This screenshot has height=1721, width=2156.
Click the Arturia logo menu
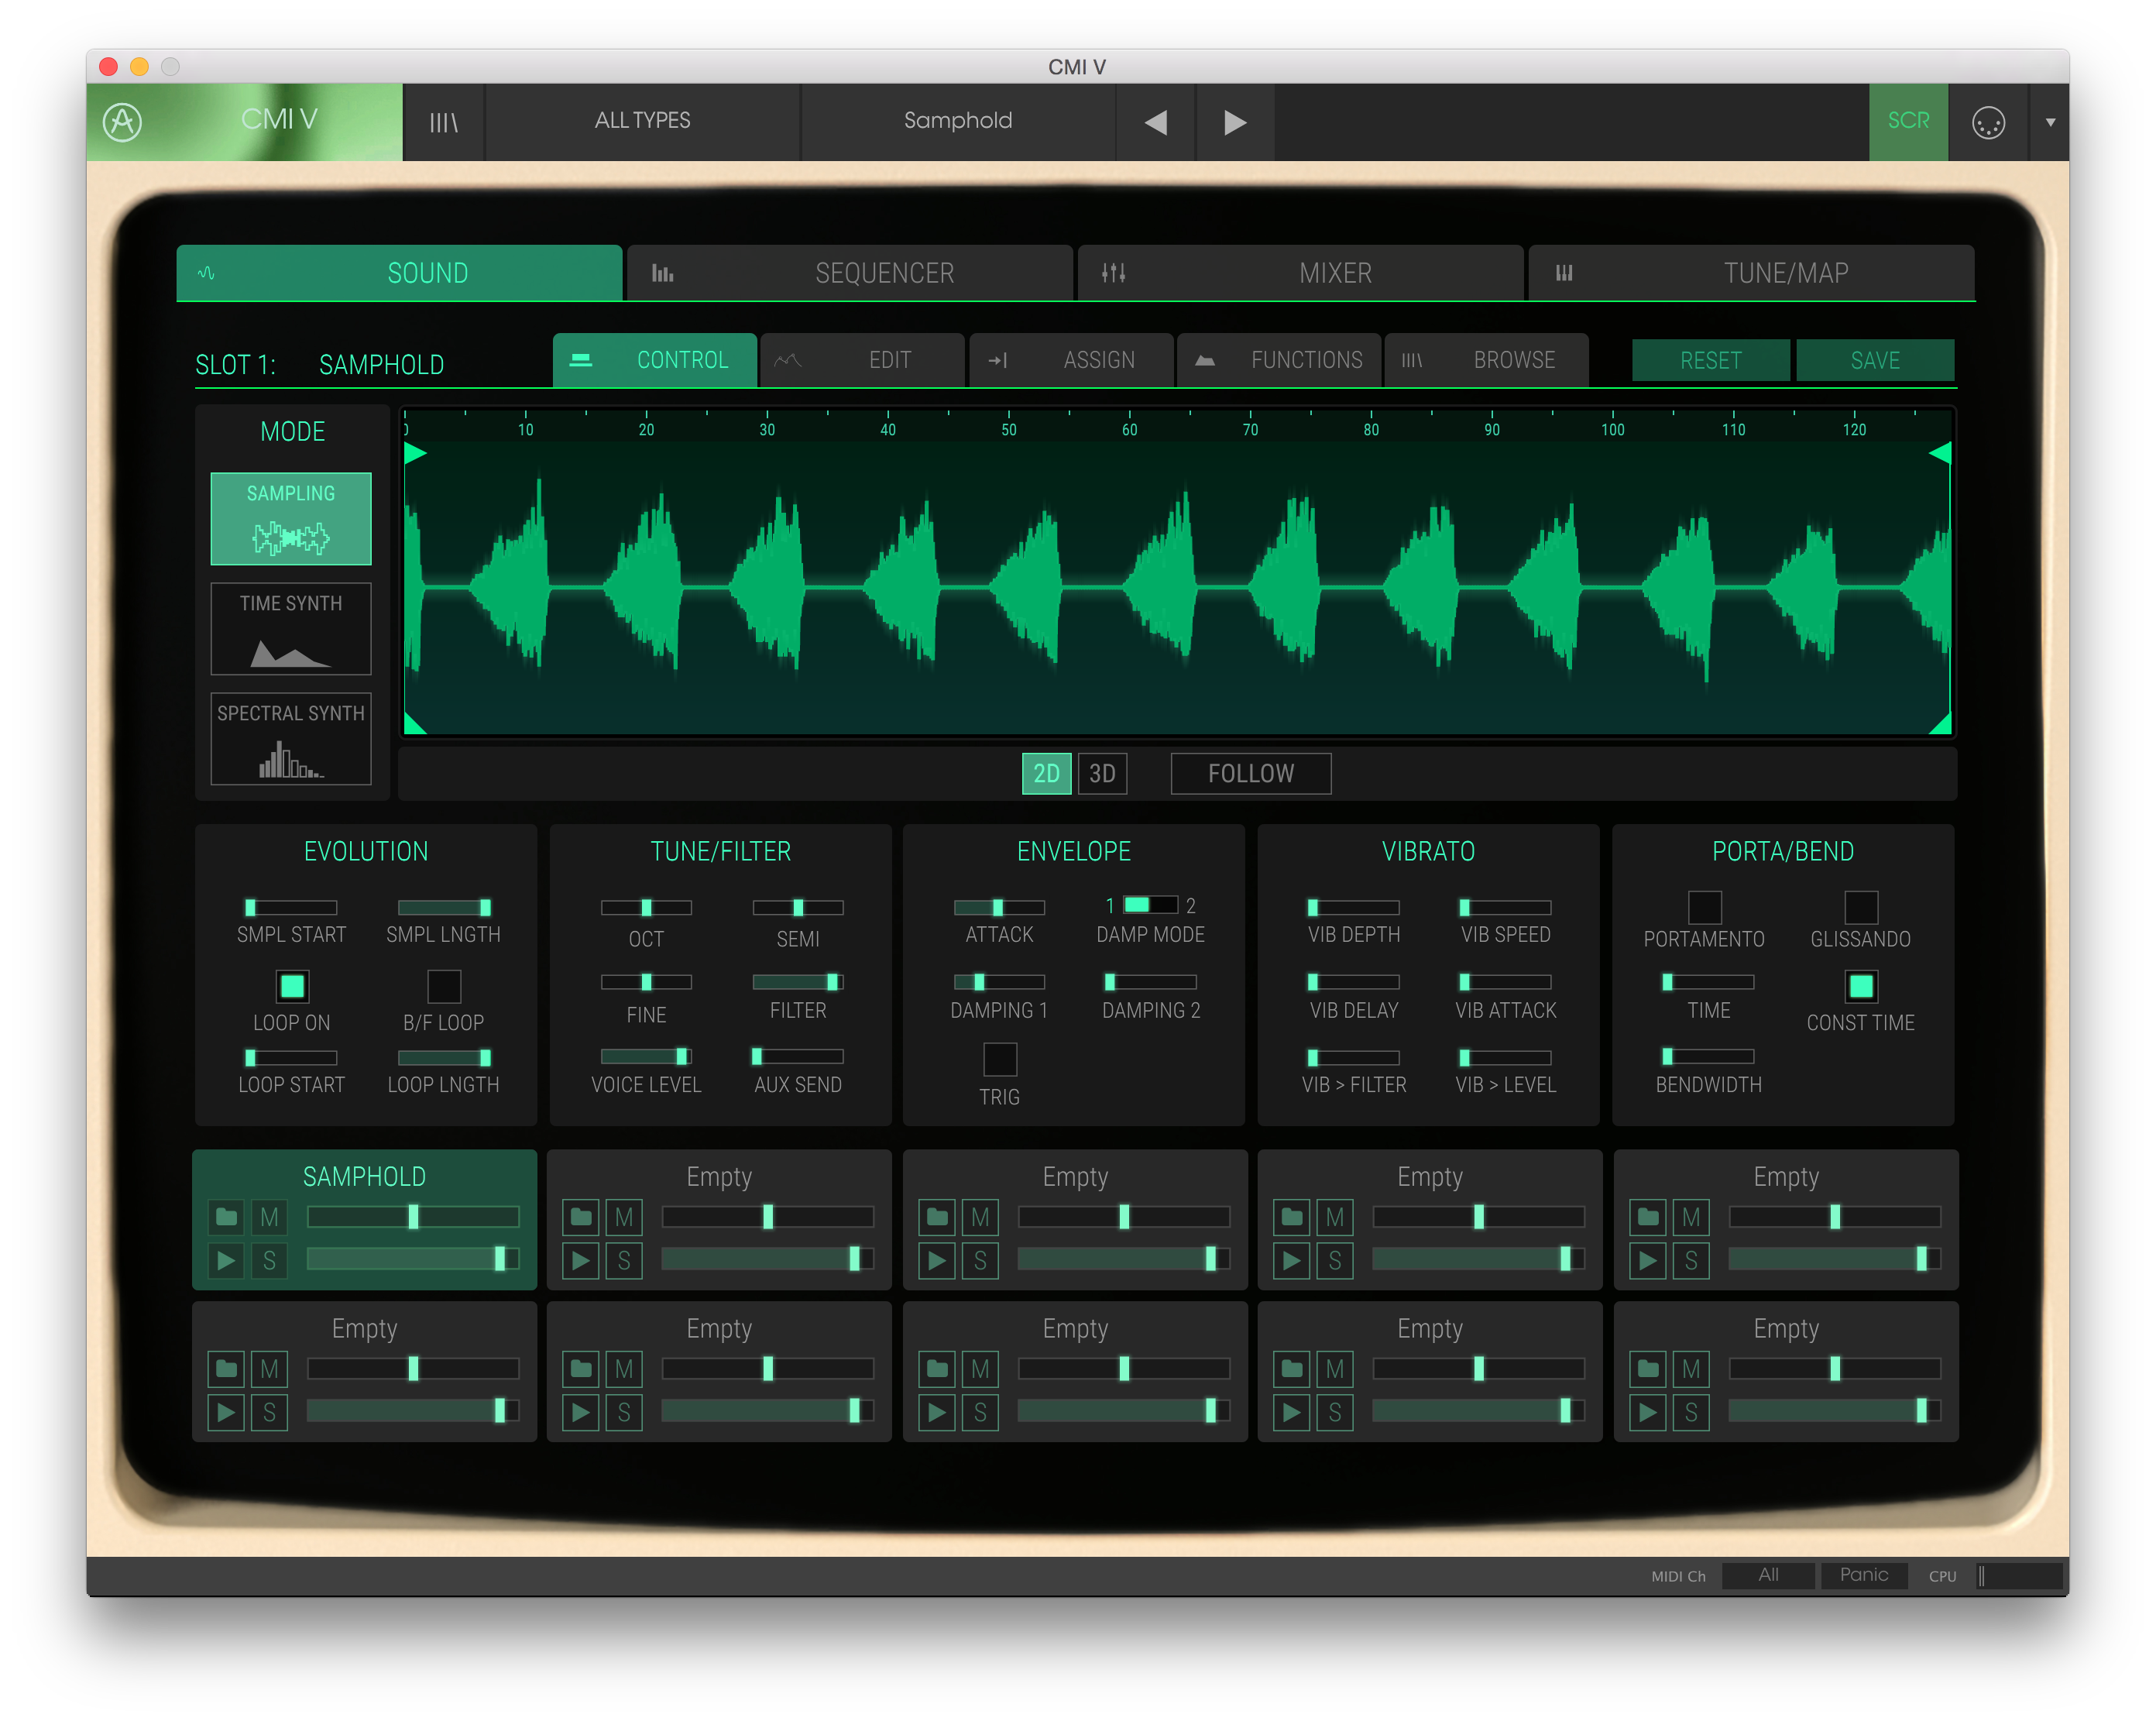pyautogui.click(x=123, y=122)
